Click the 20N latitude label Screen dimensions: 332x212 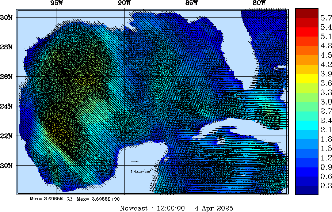[6, 165]
